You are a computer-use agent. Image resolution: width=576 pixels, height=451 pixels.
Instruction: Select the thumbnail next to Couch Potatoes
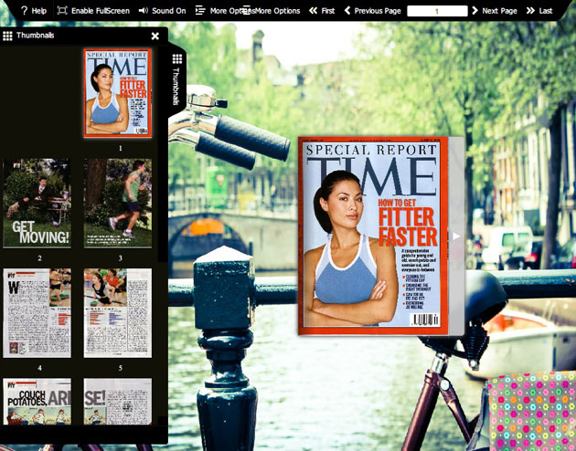click(118, 402)
